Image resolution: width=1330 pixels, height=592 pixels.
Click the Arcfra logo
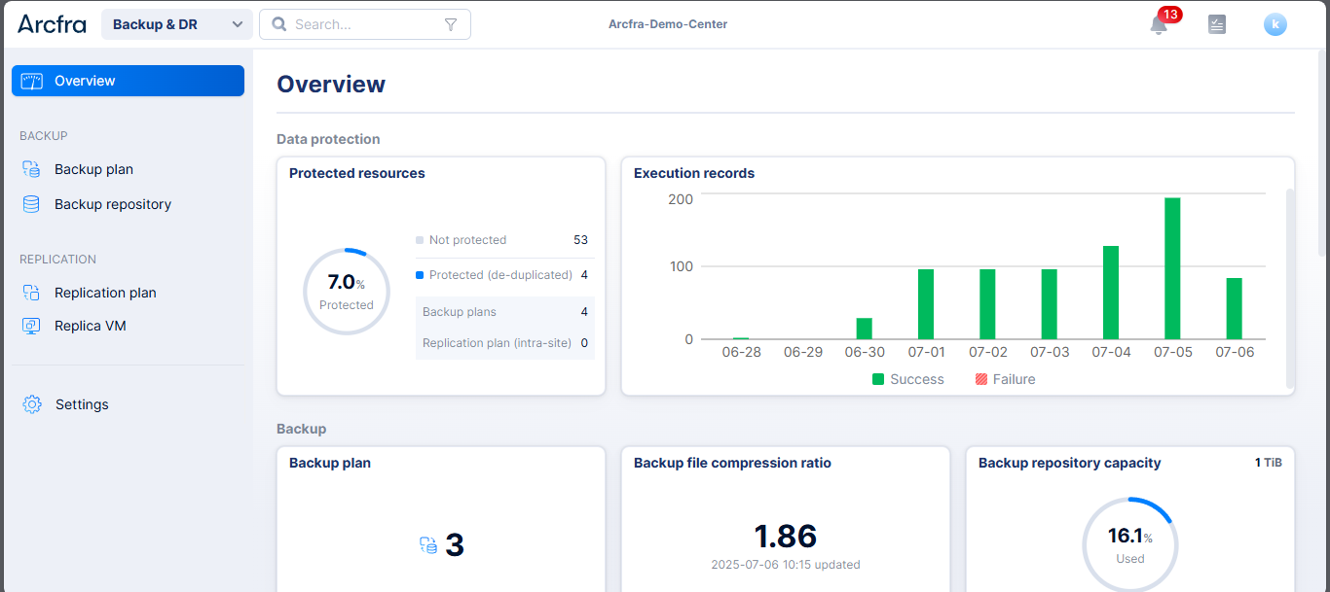point(52,24)
